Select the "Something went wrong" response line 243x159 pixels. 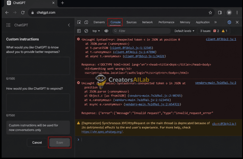pos(108,69)
